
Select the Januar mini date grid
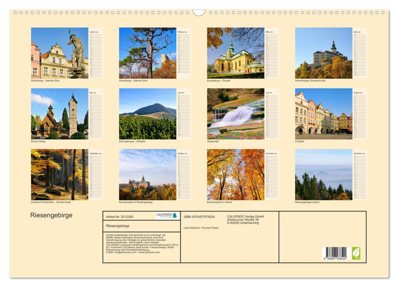[95, 53]
